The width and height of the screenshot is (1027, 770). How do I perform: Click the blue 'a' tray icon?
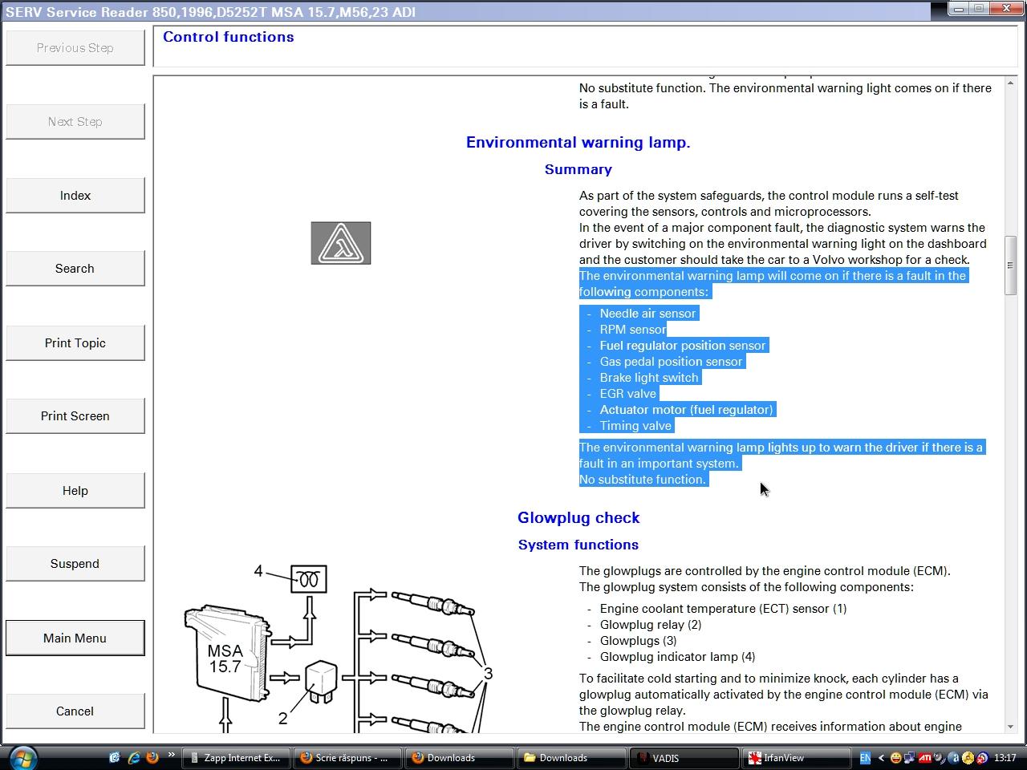click(x=954, y=758)
